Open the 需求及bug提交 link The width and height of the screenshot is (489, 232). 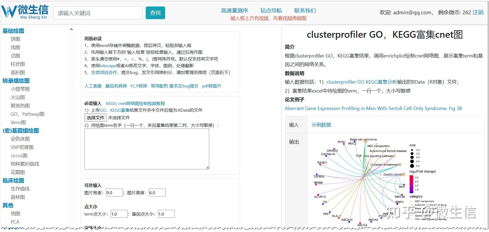(x=184, y=86)
